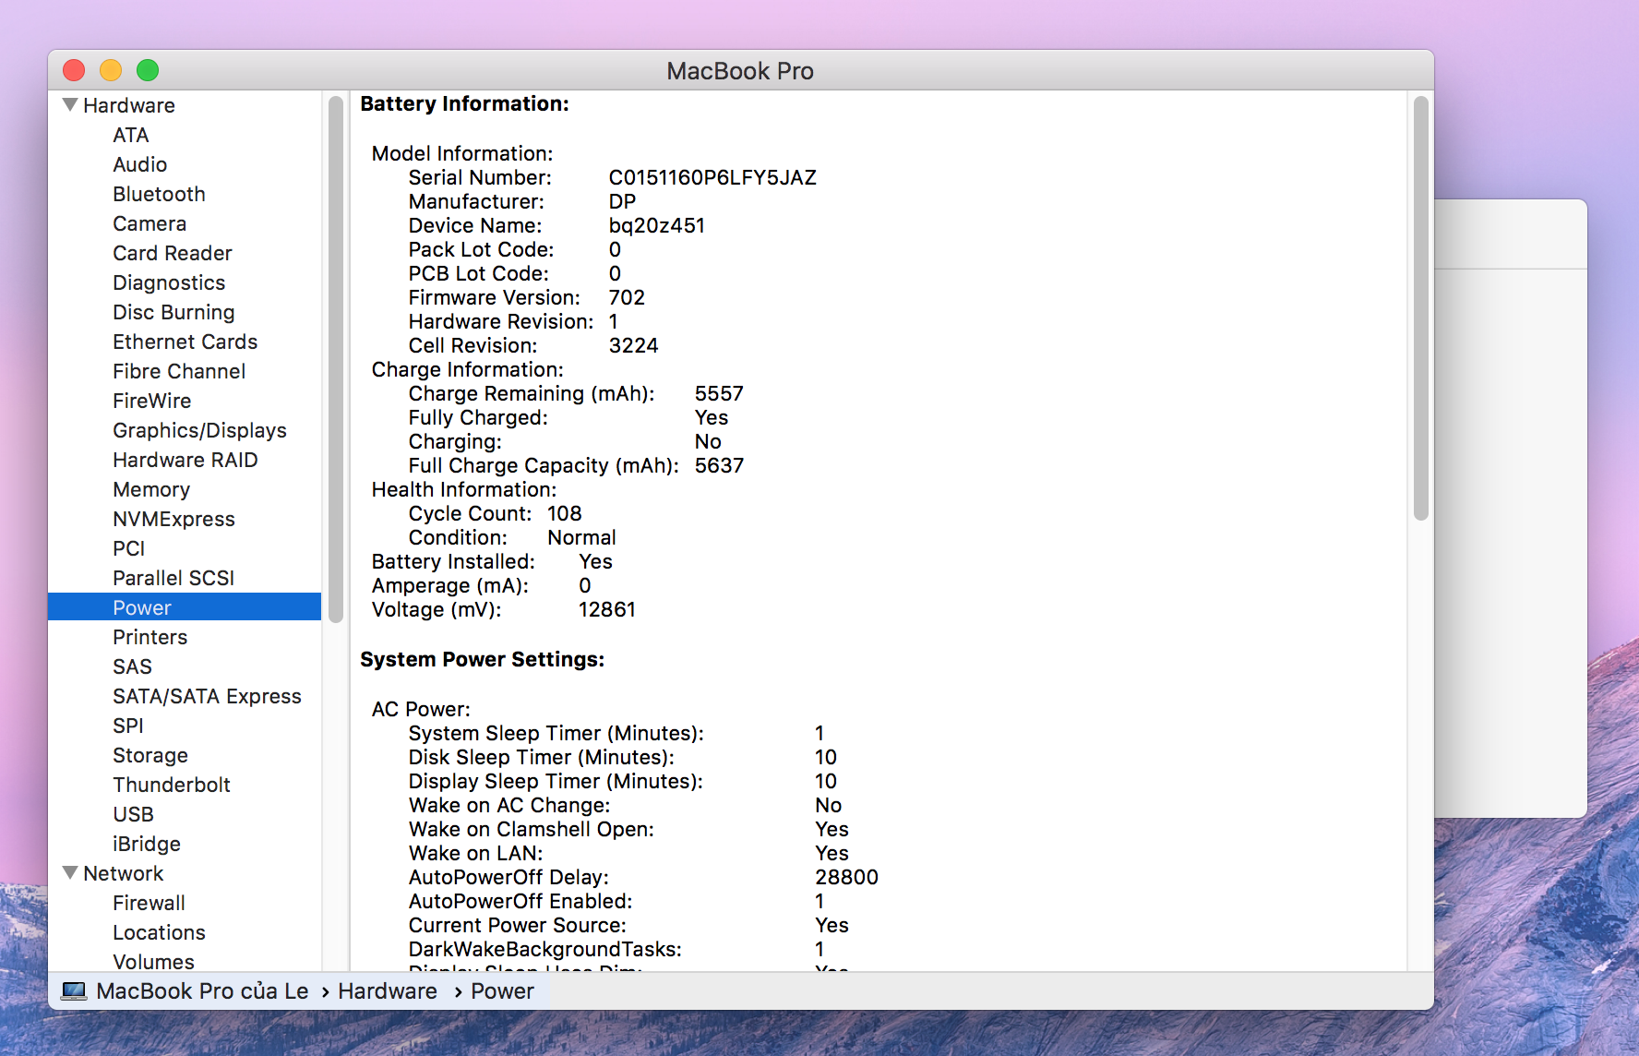Select NVMExpress in the sidebar
Image resolution: width=1639 pixels, height=1056 pixels.
173,519
